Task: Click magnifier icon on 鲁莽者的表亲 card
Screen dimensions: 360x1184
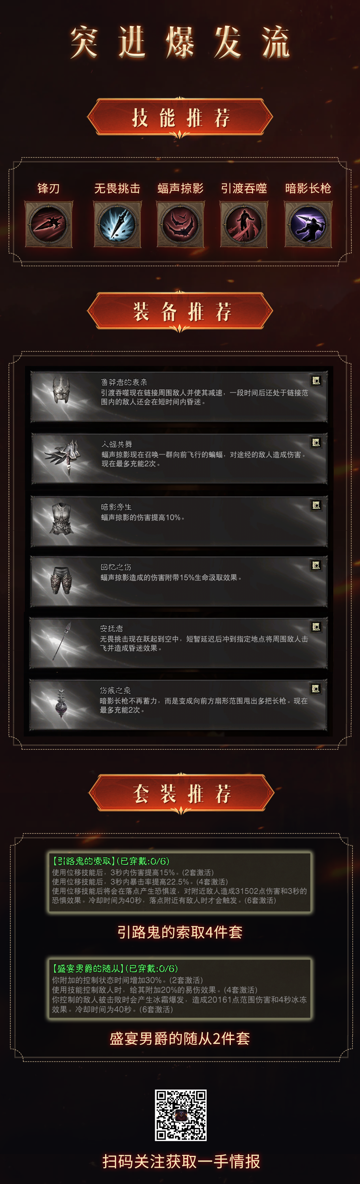Action: (316, 381)
